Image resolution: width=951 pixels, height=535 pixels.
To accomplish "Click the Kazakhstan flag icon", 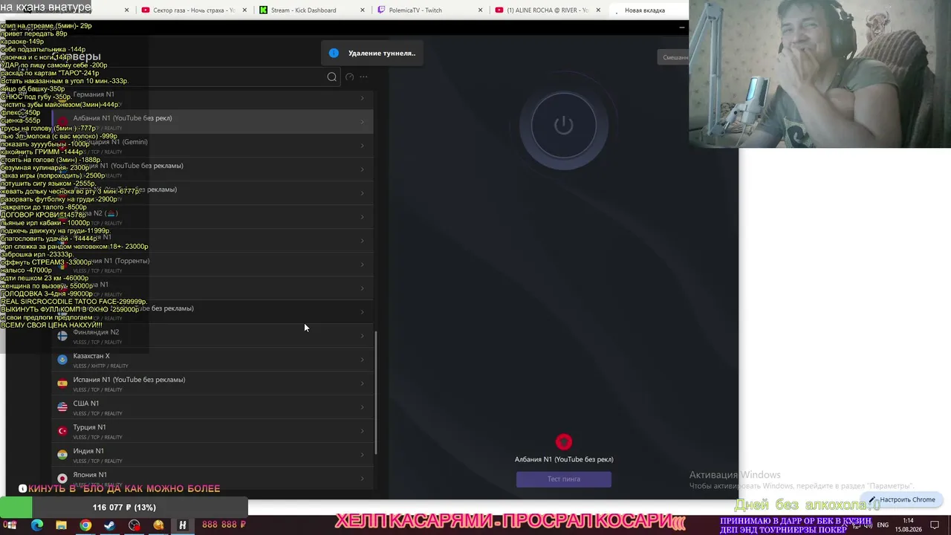I will click(62, 360).
